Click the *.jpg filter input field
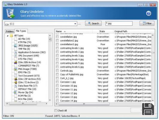 (x=119, y=24)
